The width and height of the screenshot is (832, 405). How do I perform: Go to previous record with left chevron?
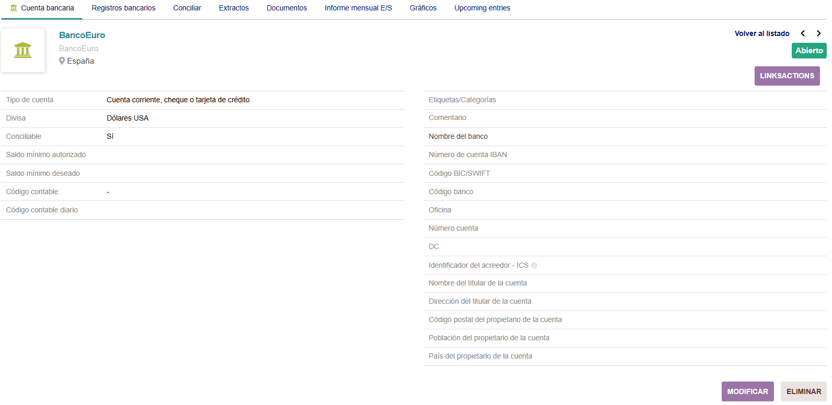[x=803, y=33]
